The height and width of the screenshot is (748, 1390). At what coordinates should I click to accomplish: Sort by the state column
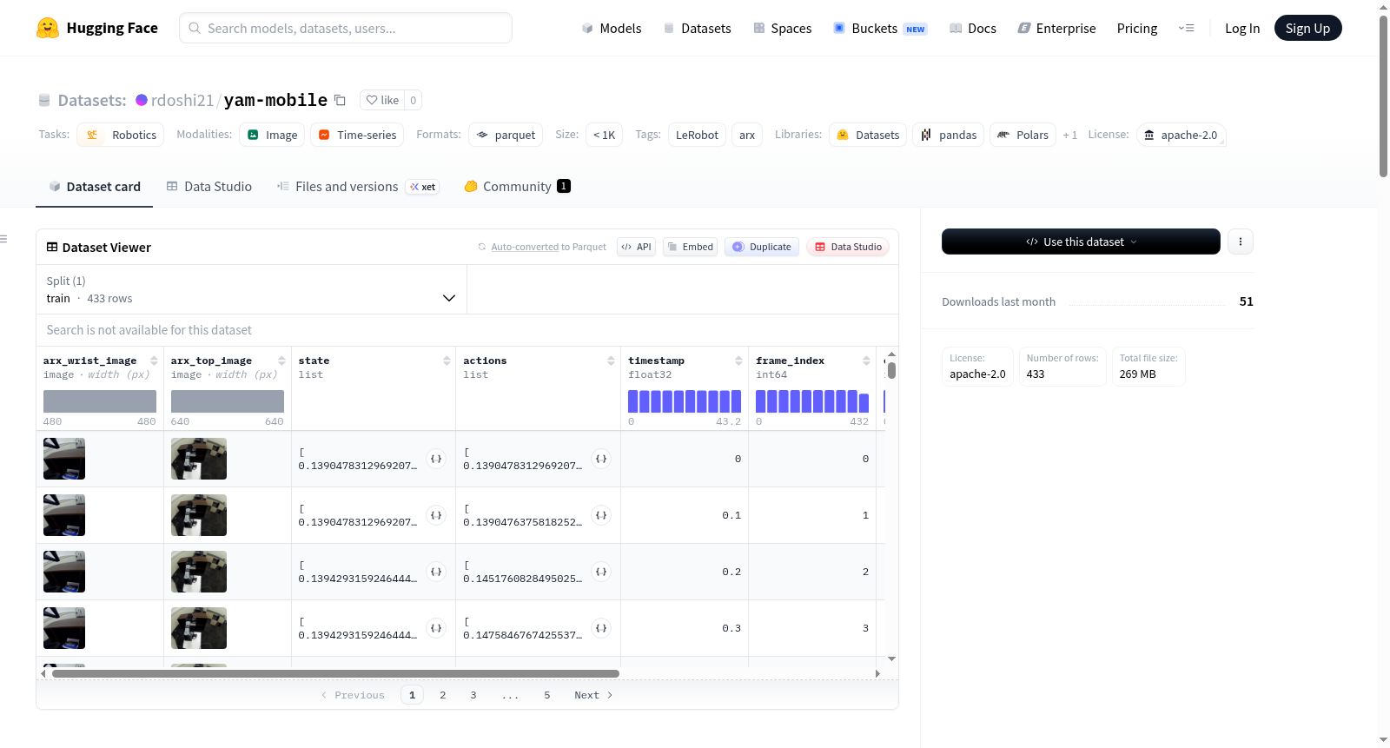click(x=447, y=361)
